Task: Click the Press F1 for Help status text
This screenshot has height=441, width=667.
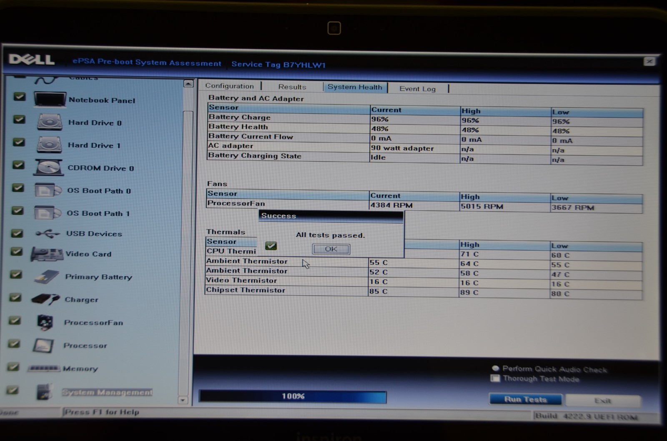Action: coord(102,412)
